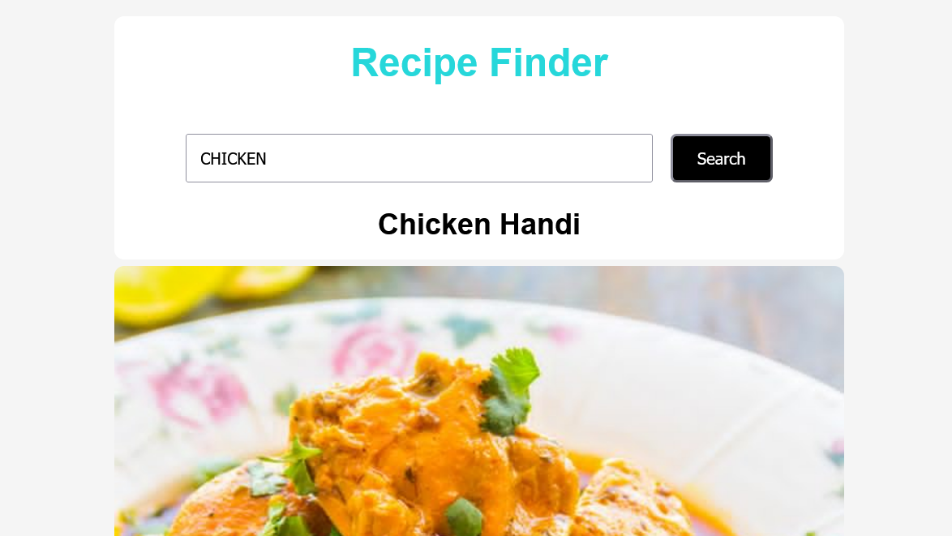
Task: Click the teal leaf pattern on plate rim
Action: click(468, 329)
